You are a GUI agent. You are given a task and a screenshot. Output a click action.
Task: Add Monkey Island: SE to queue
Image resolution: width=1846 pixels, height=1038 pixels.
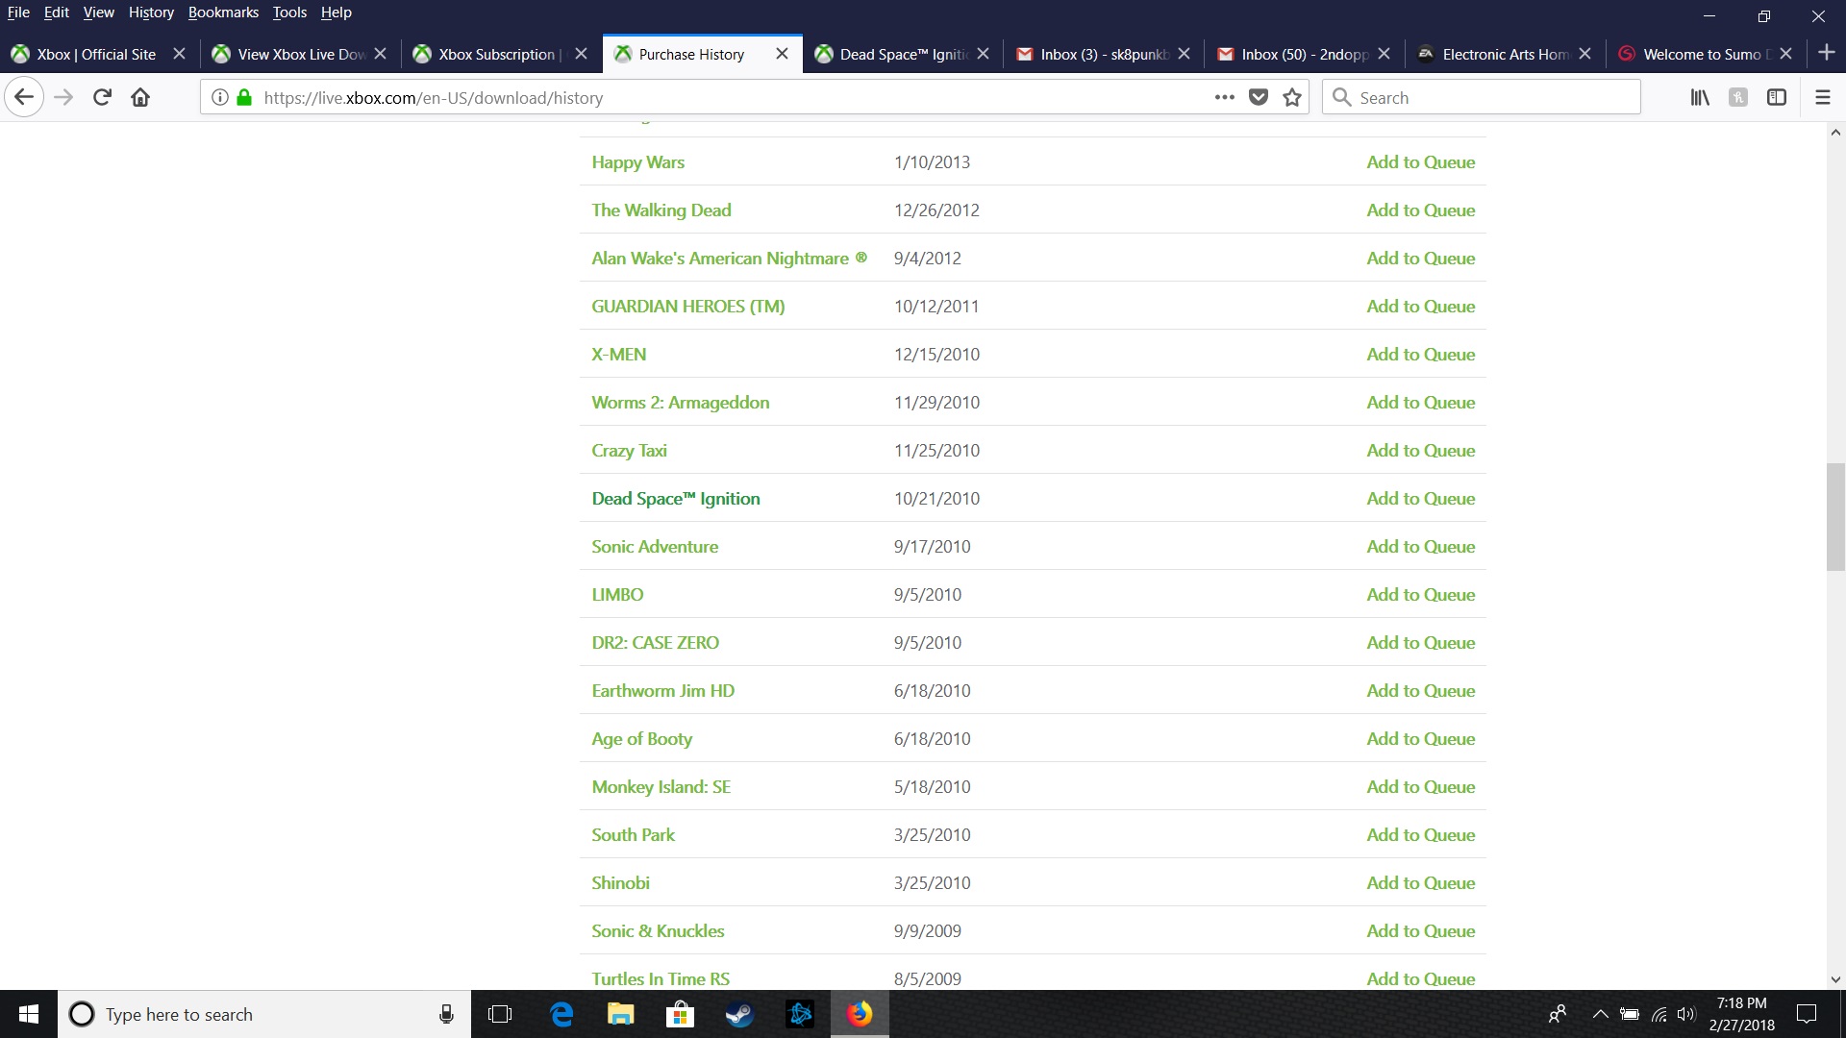pyautogui.click(x=1420, y=786)
